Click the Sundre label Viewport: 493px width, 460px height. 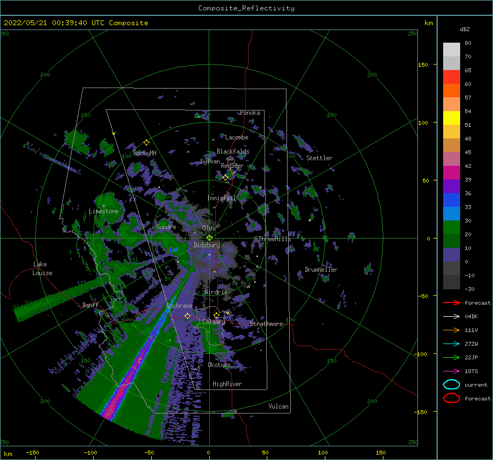(x=166, y=226)
